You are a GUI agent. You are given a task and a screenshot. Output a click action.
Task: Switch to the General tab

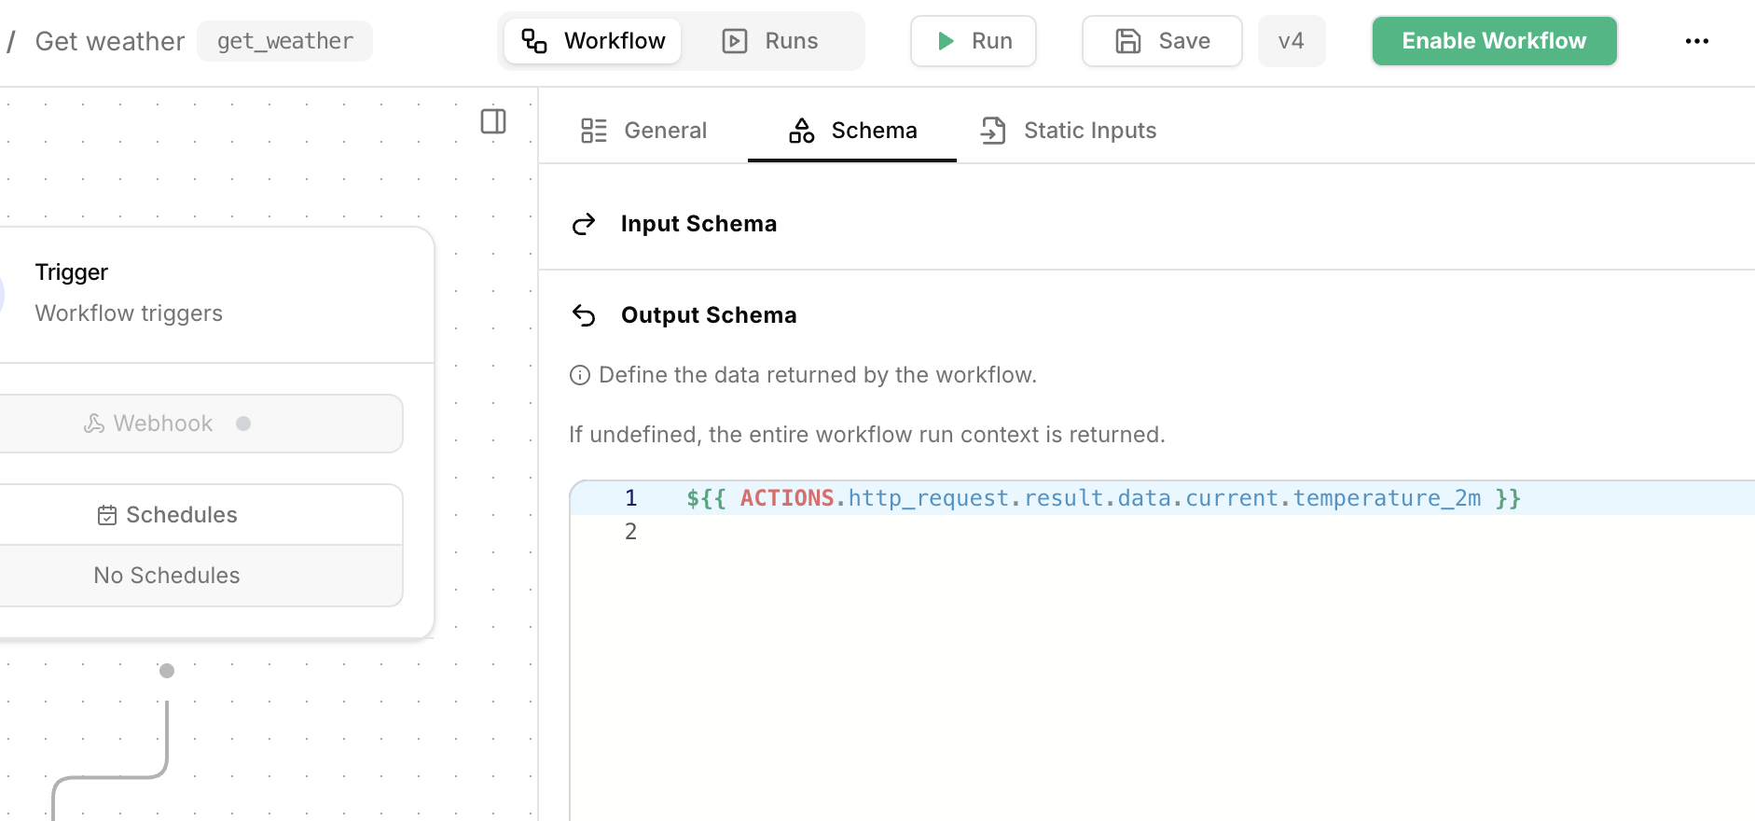644,131
